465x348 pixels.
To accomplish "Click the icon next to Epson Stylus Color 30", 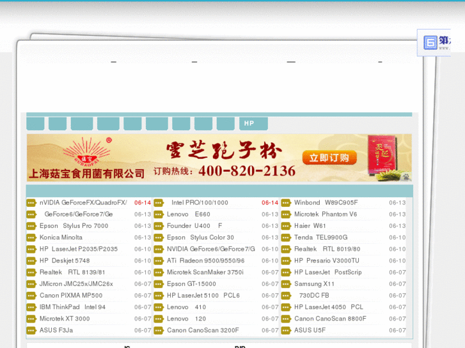I will point(159,238).
